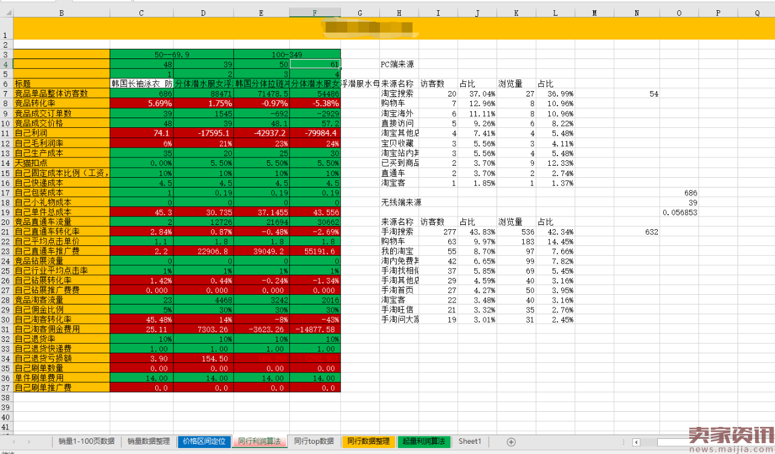Open the Sheet1 tab
The height and width of the screenshot is (454, 775).
tap(470, 441)
